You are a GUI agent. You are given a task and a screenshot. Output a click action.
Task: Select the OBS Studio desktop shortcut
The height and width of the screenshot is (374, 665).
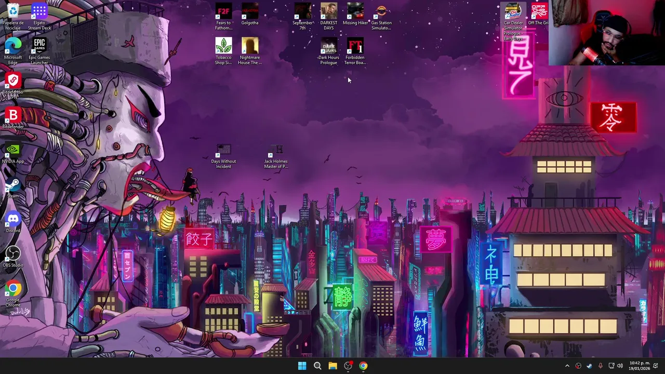click(13, 257)
